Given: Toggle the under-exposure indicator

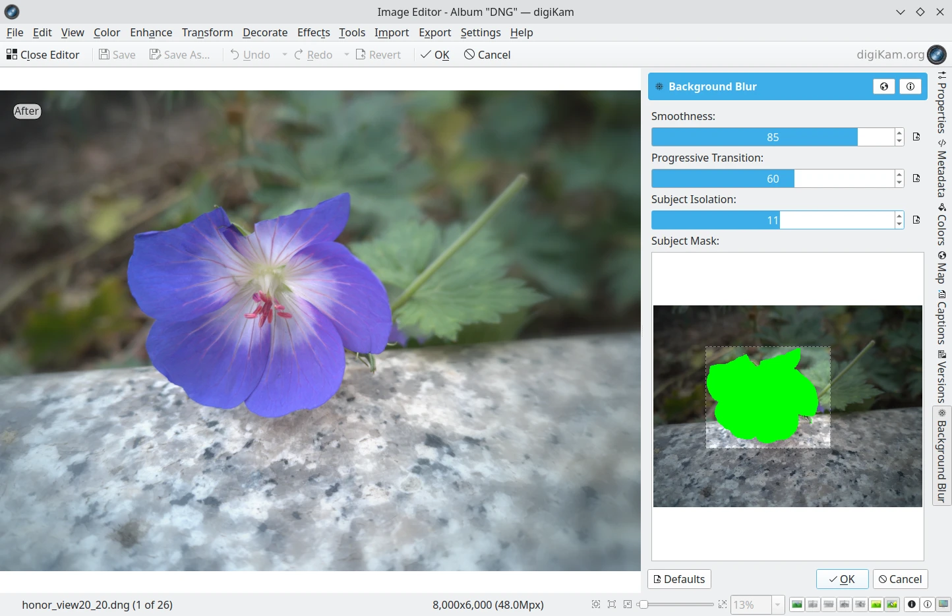Looking at the screenshot, I should 912,604.
